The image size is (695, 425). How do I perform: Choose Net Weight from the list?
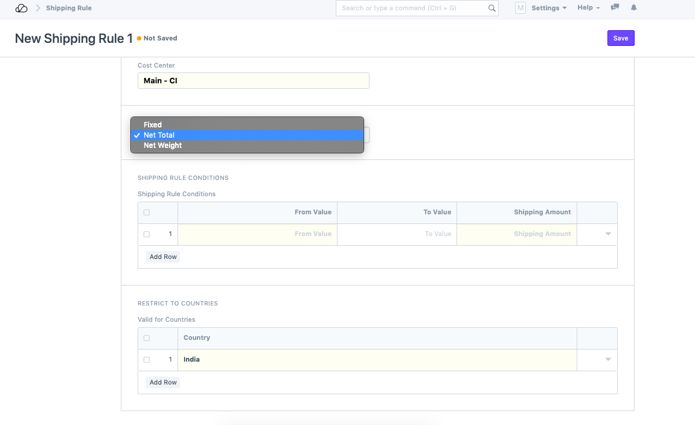point(162,145)
